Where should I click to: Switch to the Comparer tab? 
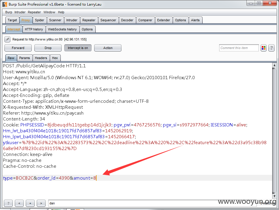pyautogui.click(x=145, y=20)
